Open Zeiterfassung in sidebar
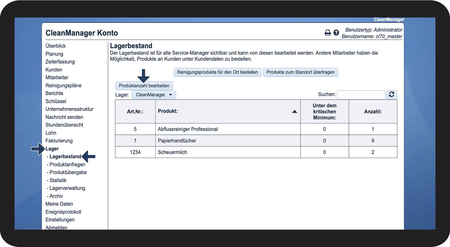The width and height of the screenshot is (450, 247). click(60, 62)
